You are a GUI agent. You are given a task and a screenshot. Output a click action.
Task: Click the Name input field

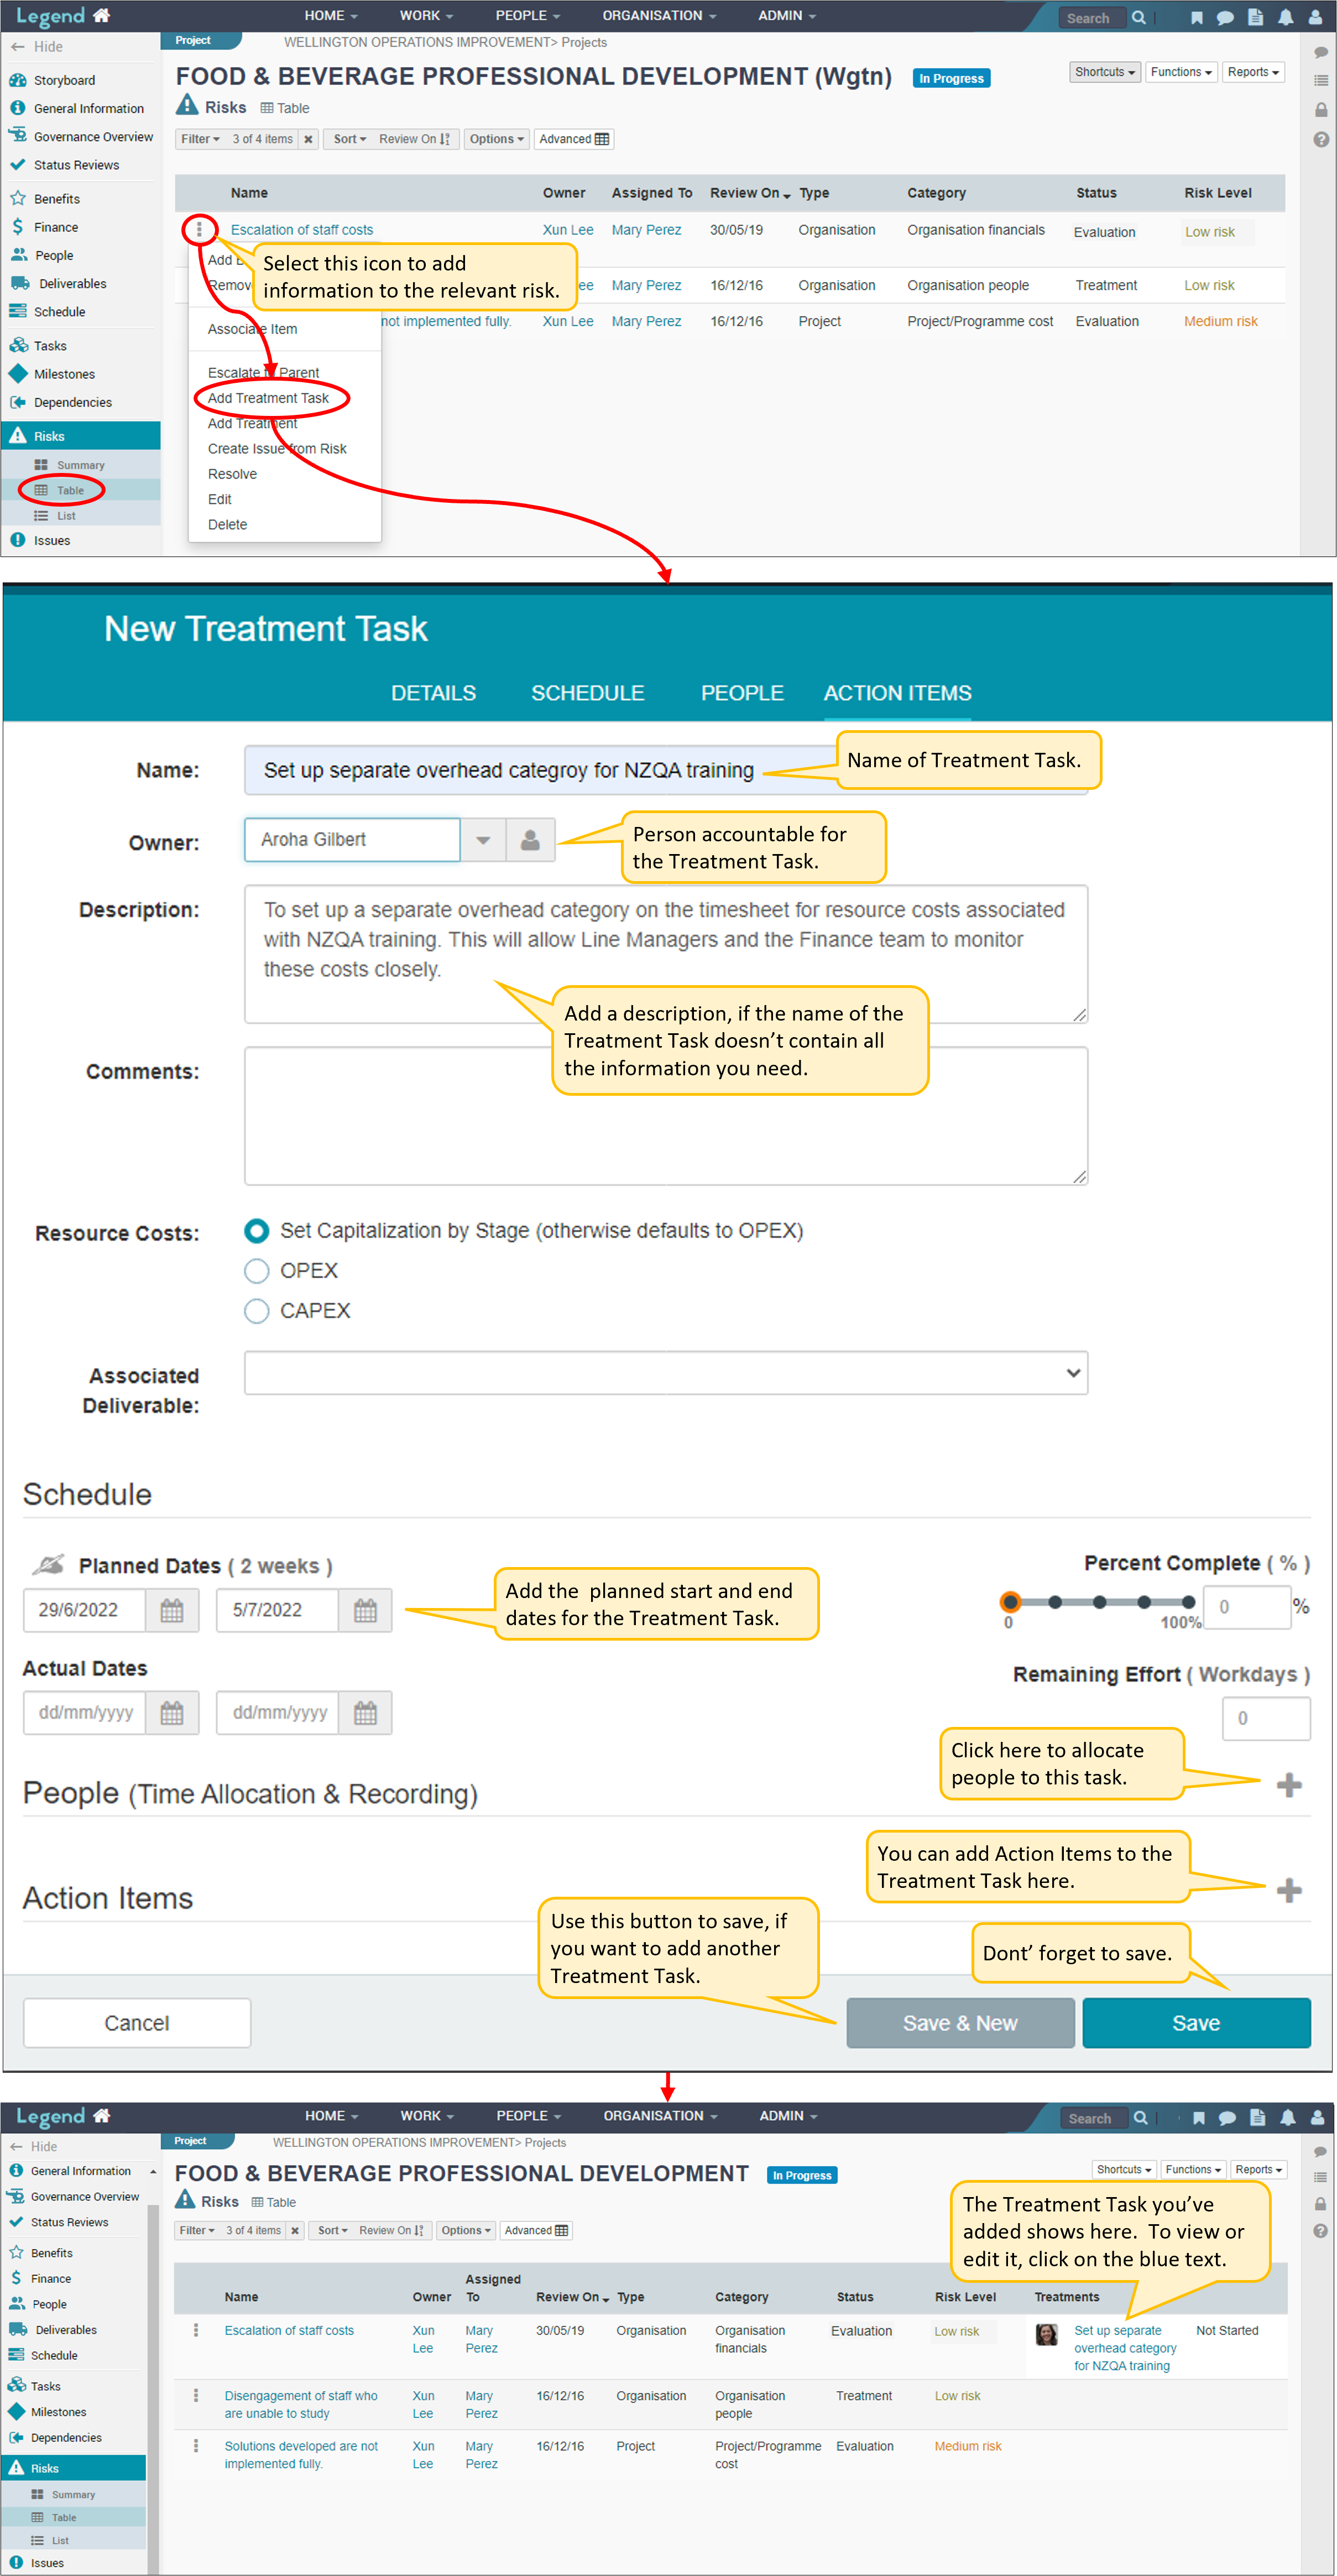pos(666,770)
